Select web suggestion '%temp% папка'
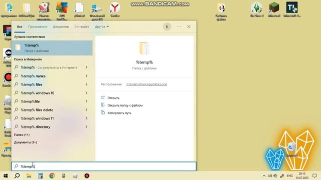 click(33, 76)
